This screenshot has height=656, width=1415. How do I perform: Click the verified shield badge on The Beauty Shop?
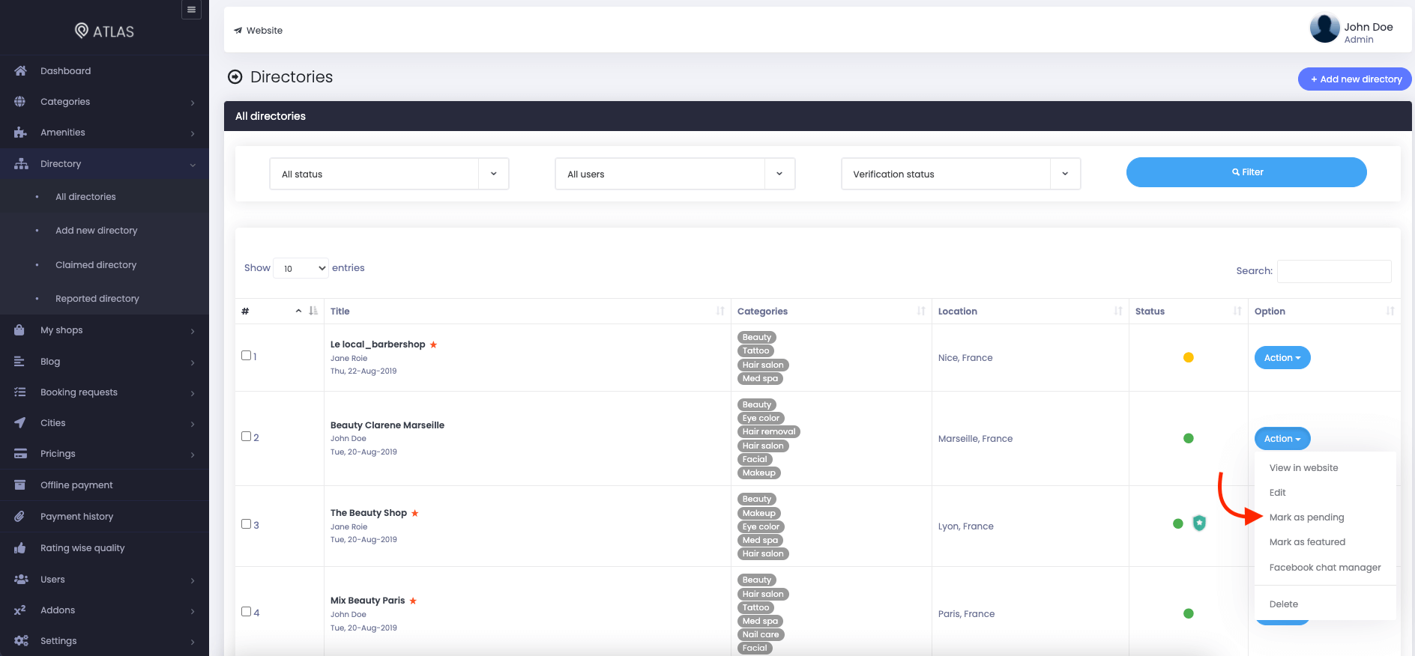point(1199,523)
